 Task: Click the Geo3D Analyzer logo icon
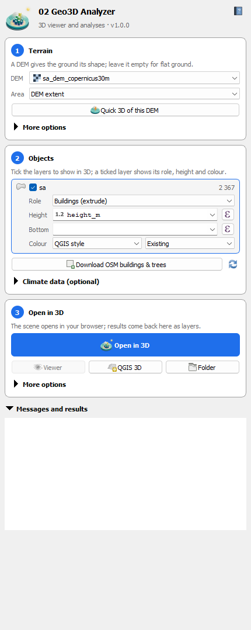tap(18, 19)
